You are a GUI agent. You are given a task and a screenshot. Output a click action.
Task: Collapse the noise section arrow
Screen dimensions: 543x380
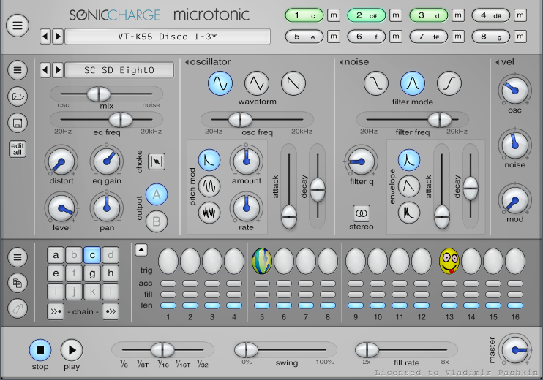pyautogui.click(x=342, y=62)
